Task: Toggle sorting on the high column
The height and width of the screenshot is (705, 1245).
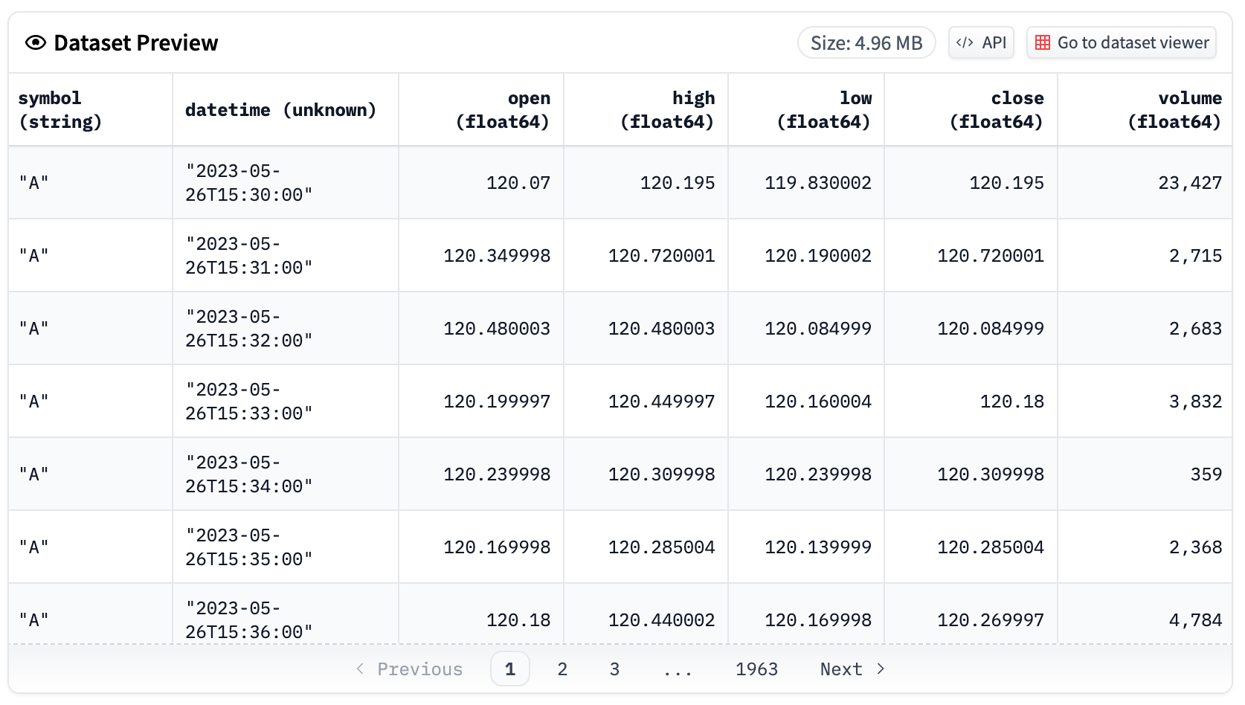Action: [x=669, y=109]
